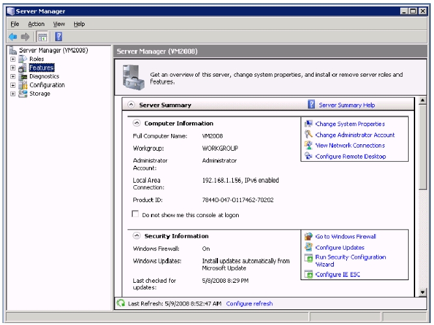Expand the Features tree node
434x325 pixels.
coord(13,68)
